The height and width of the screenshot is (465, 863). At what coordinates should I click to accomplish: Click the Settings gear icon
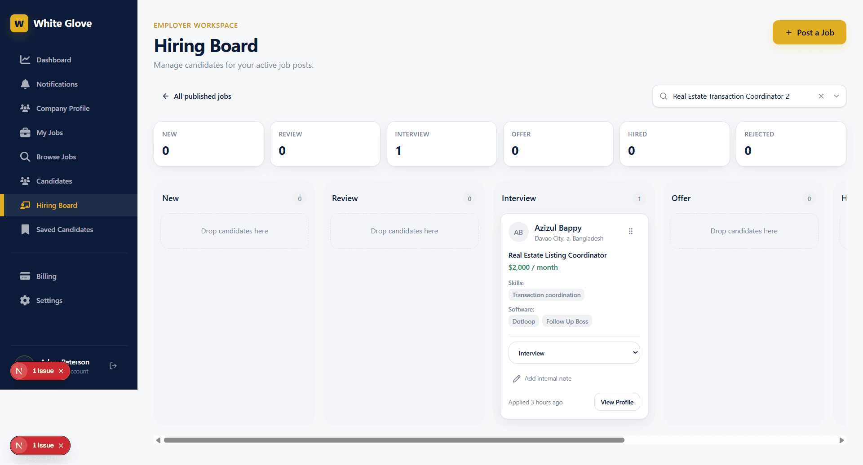[x=25, y=300]
